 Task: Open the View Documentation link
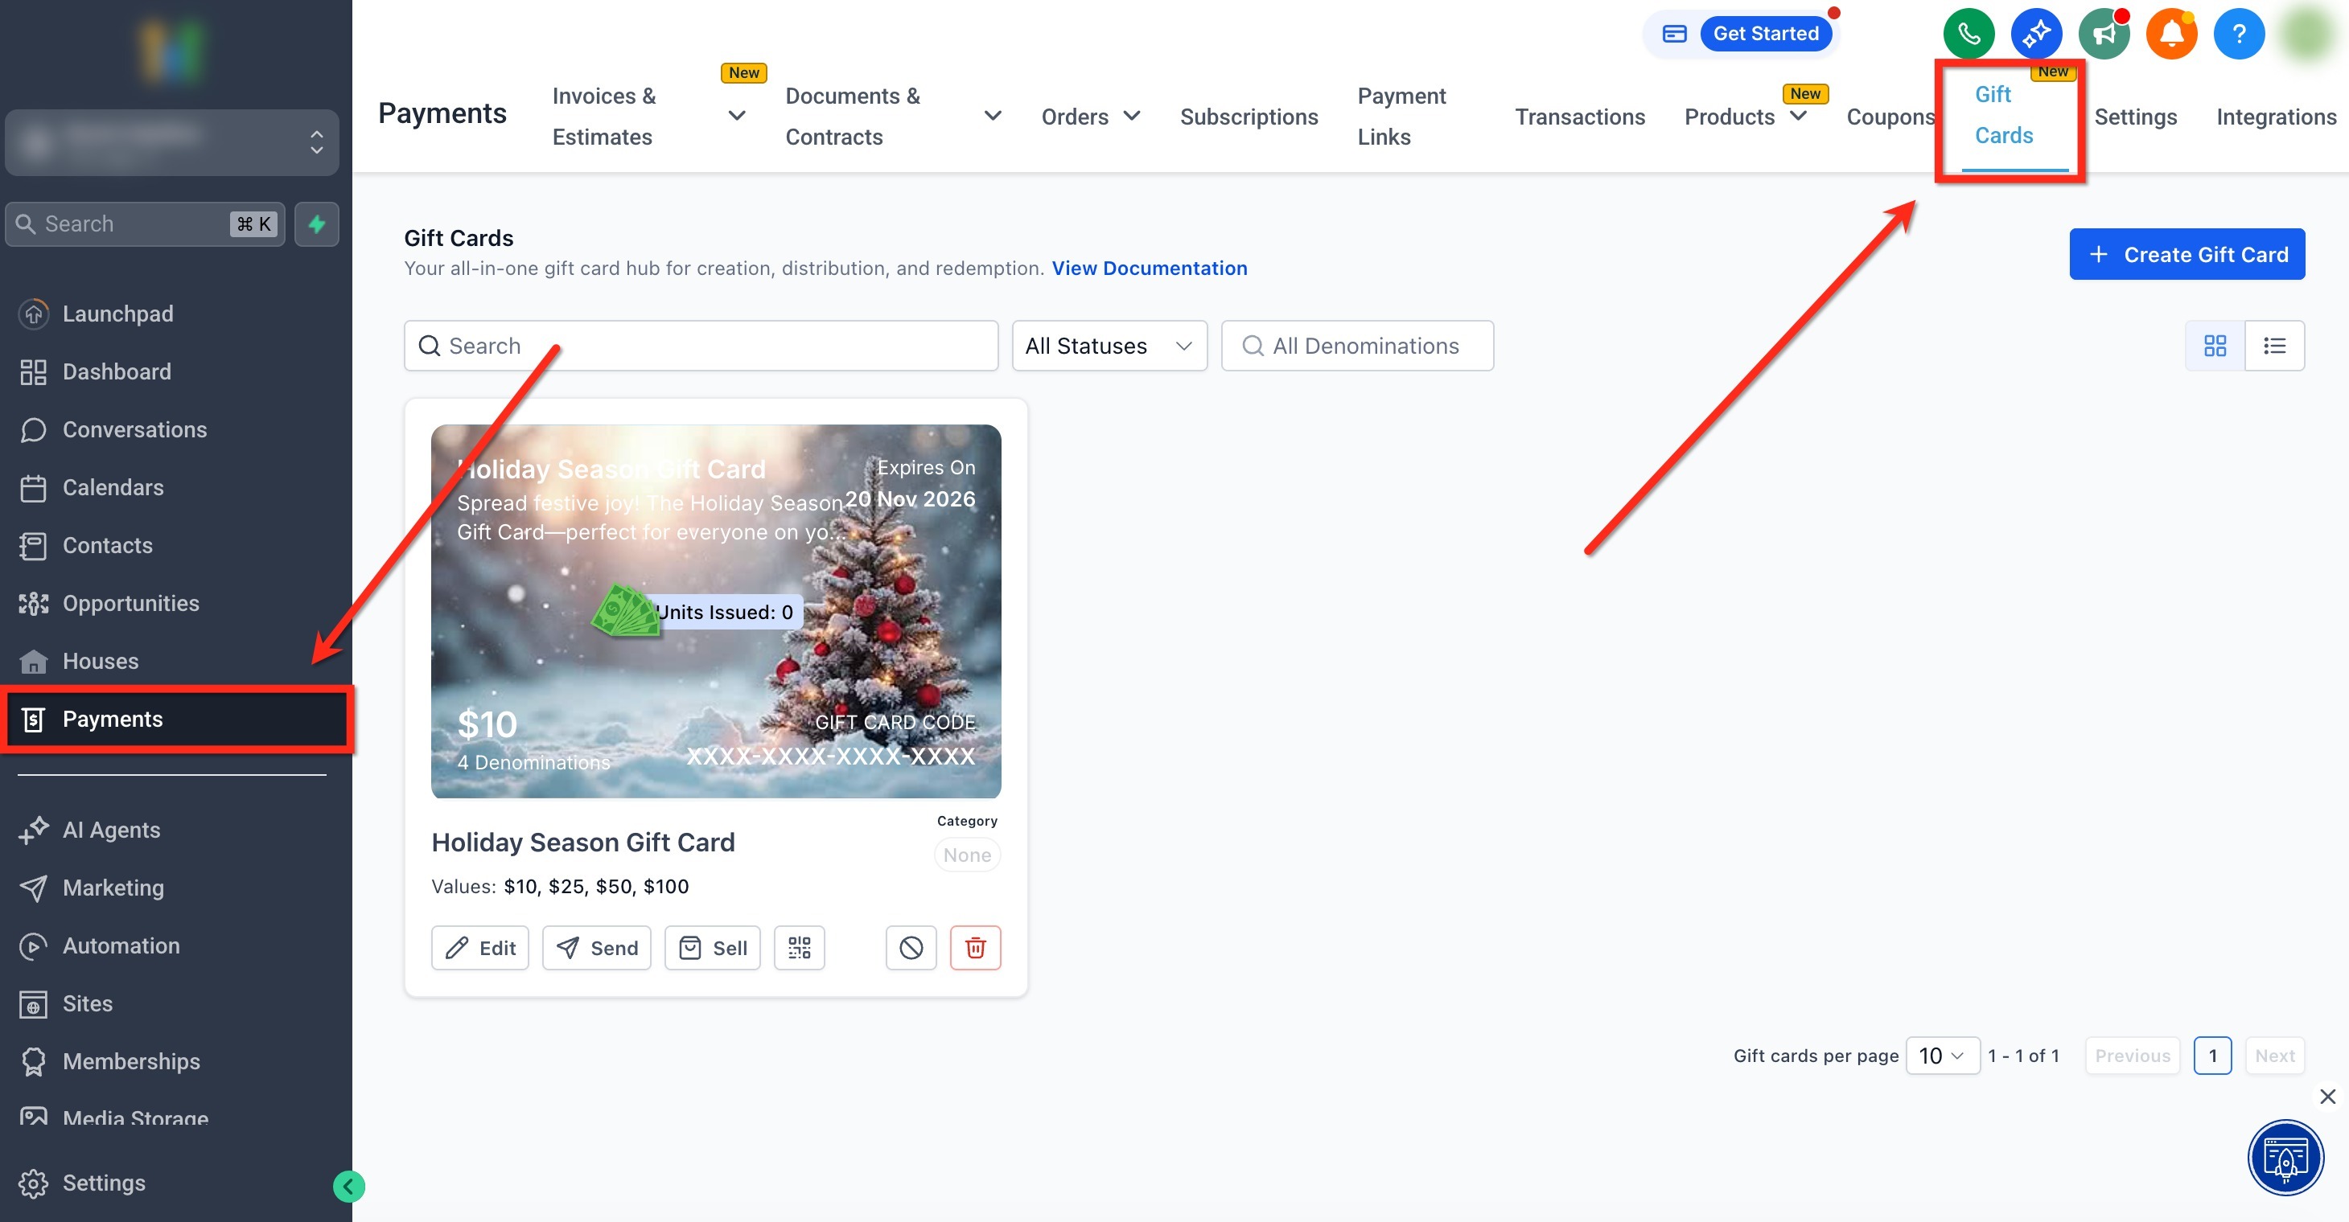point(1149,268)
